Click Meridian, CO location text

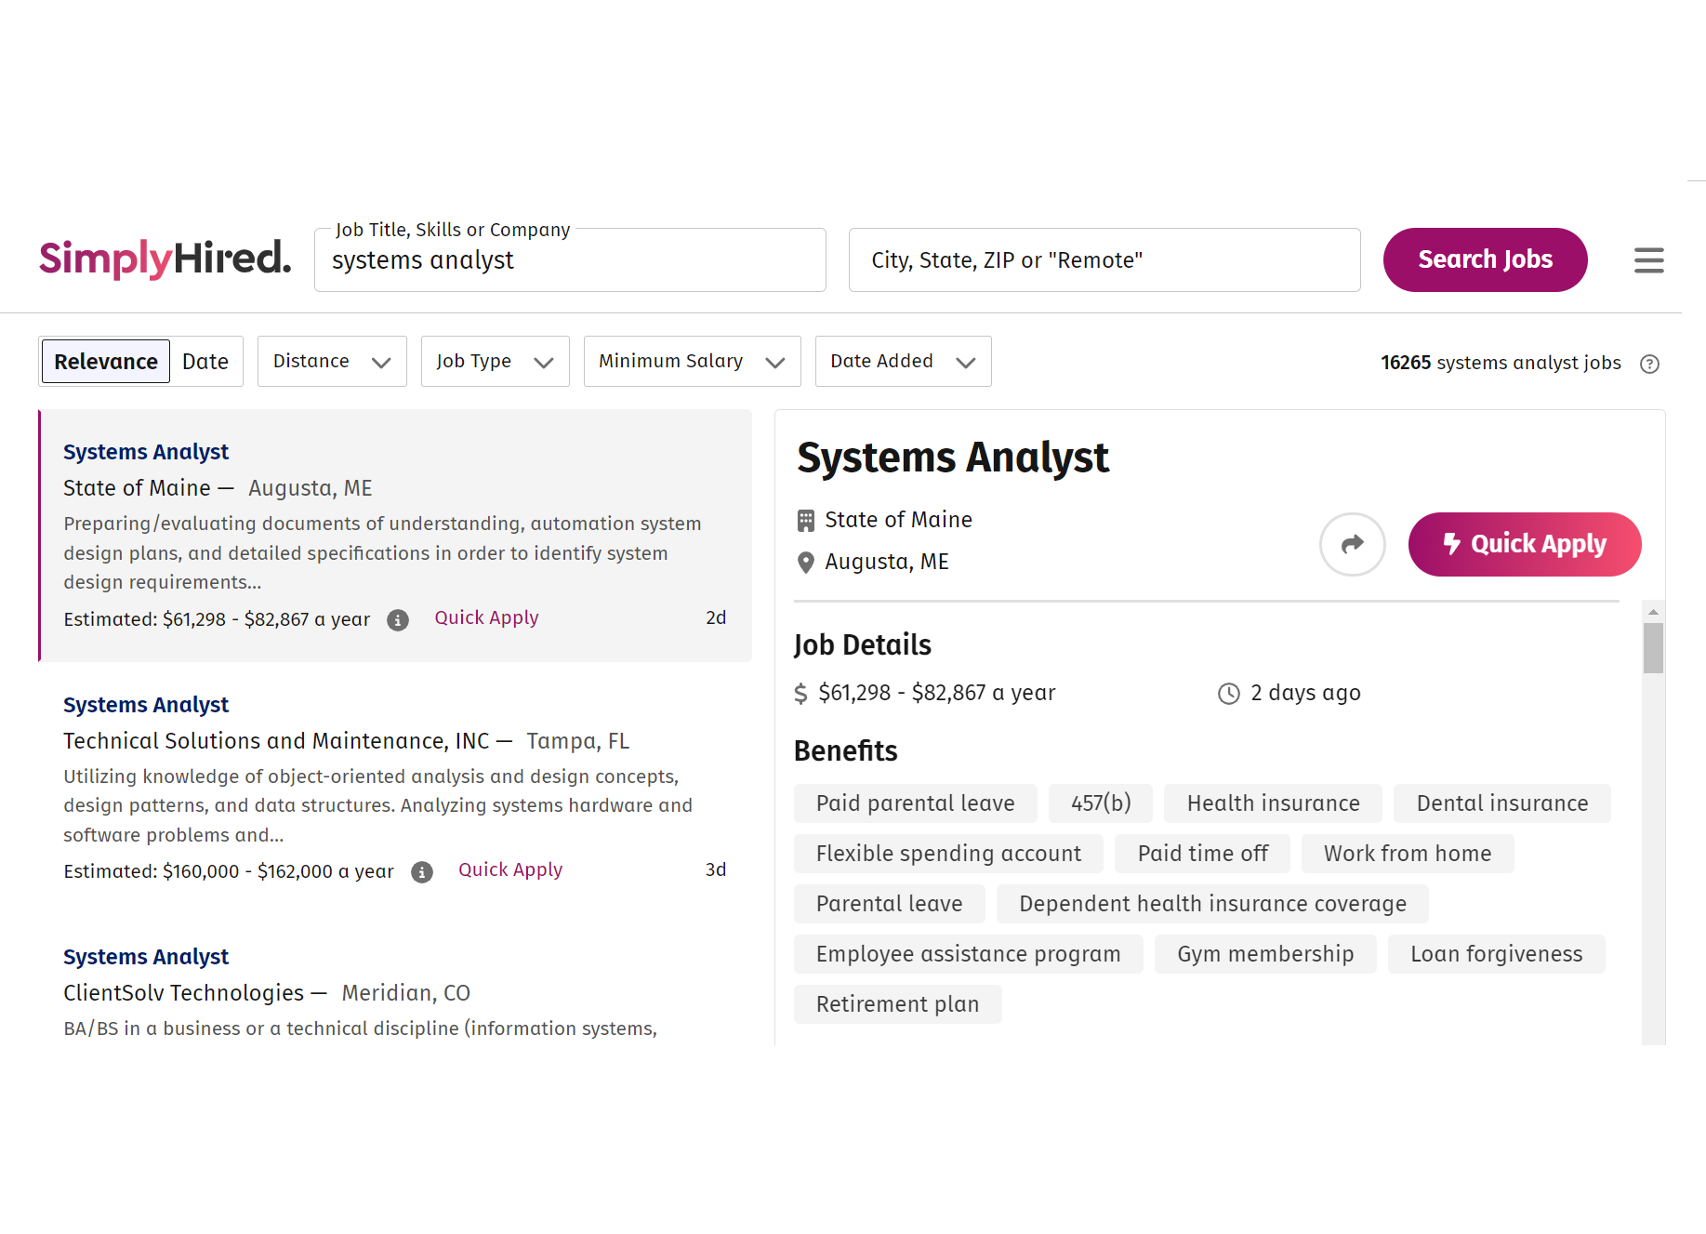[406, 994]
